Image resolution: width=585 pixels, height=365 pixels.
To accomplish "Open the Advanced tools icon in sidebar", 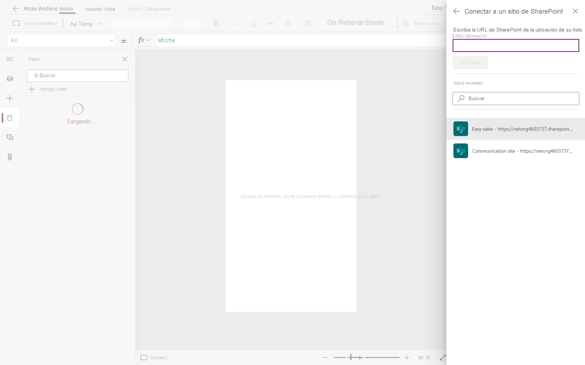I will tap(10, 157).
